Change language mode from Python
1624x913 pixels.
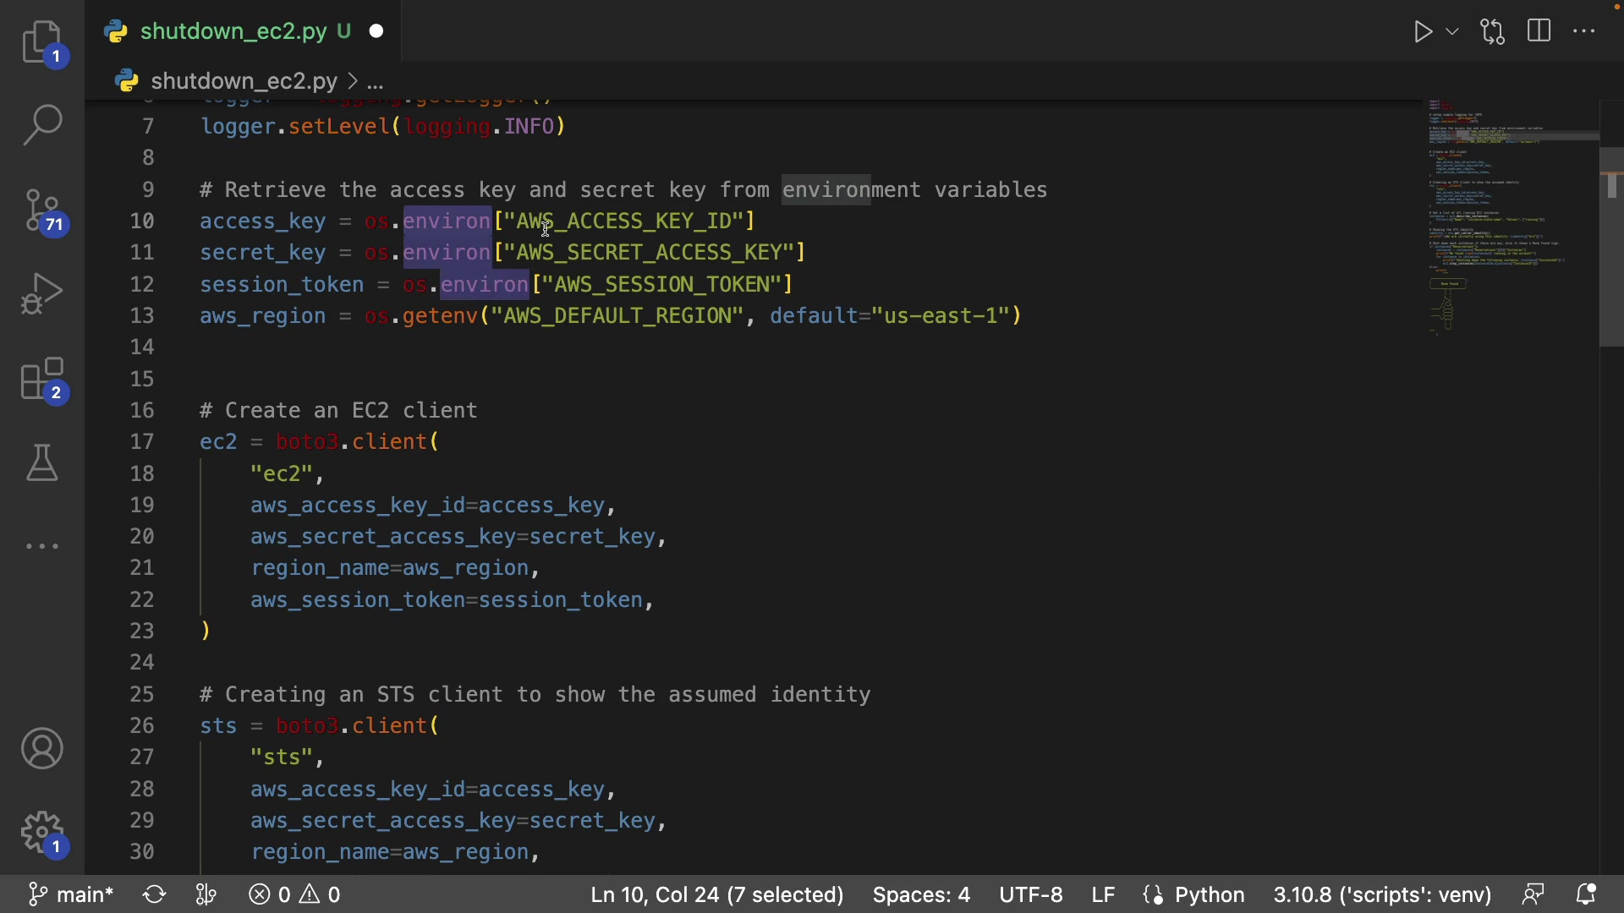pyautogui.click(x=1210, y=894)
